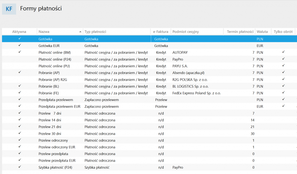Click FedEx Express Poland Sp. z o.o. cell

click(197, 93)
